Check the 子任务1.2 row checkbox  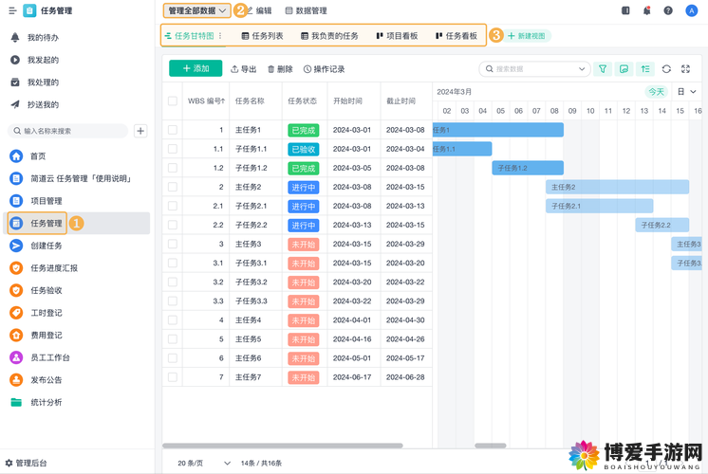[x=173, y=168]
